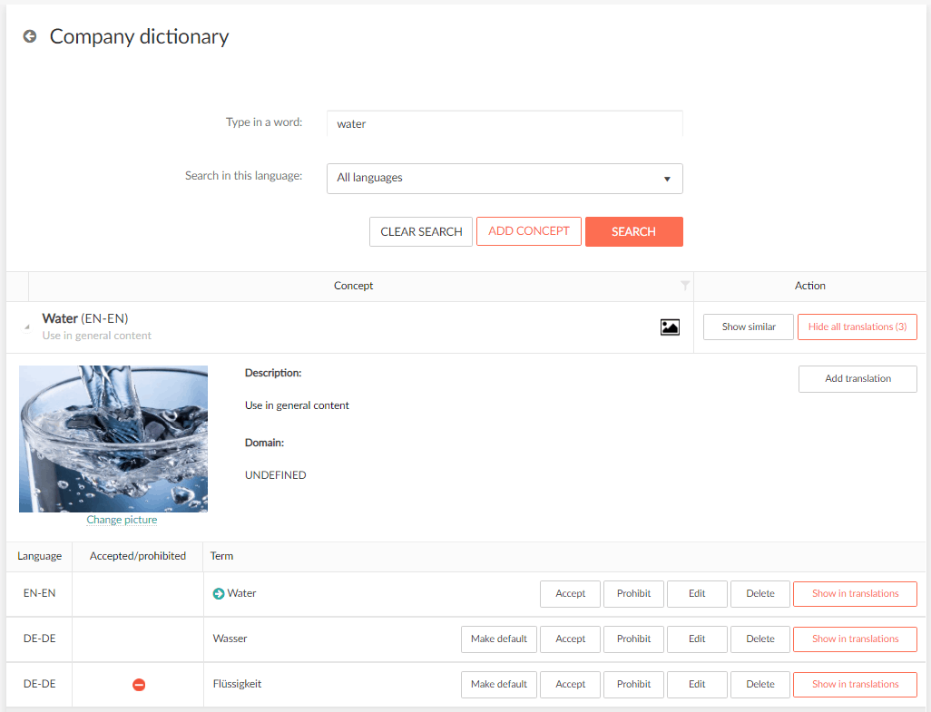This screenshot has width=931, height=712.
Task: Hide all translations (3) for Water
Action: (857, 327)
